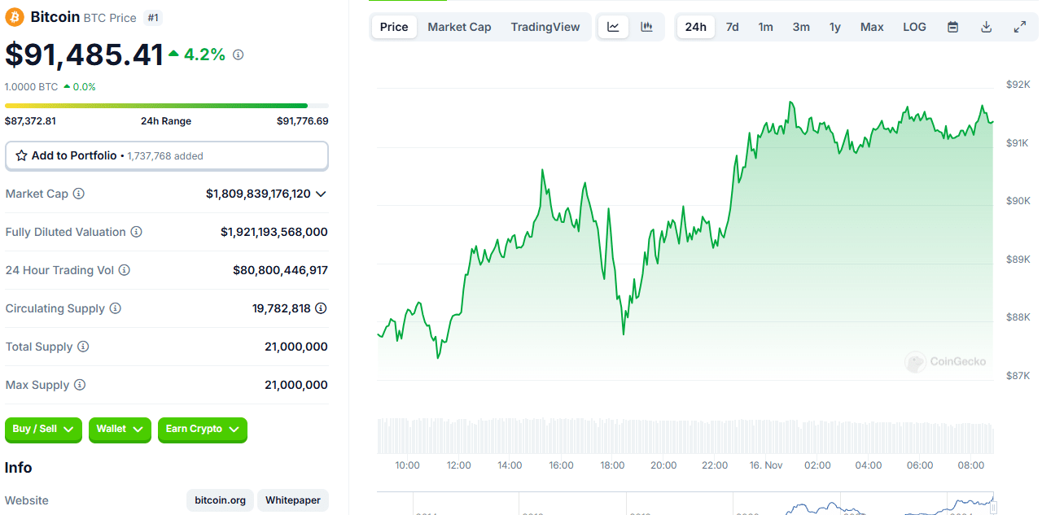Select the 1m time range
Image resolution: width=1042 pixels, height=515 pixels.
[x=766, y=27]
